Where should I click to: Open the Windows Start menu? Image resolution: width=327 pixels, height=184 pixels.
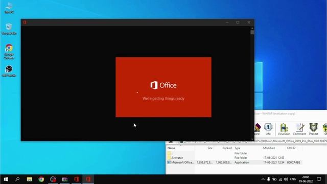pyautogui.click(x=6, y=179)
